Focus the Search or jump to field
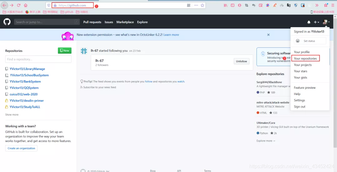 [x=47, y=22]
